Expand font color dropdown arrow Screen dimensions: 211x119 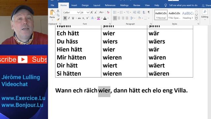pos(108,18)
